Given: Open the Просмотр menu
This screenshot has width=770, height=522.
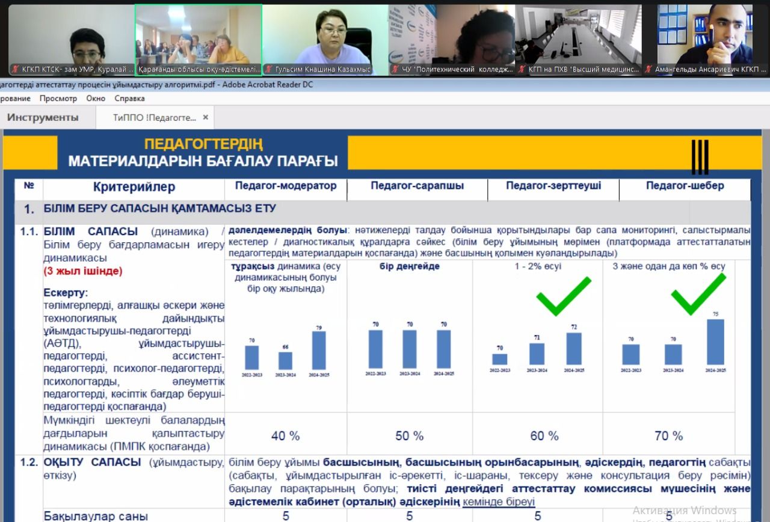Looking at the screenshot, I should pos(58,98).
